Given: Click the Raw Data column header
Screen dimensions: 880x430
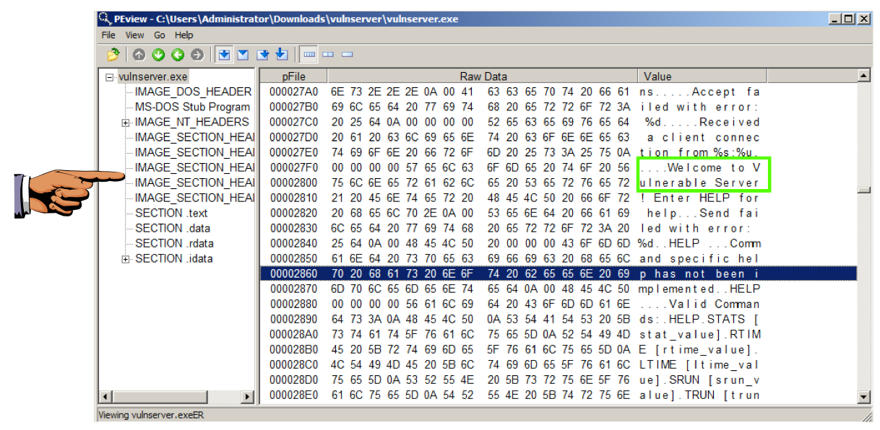Looking at the screenshot, I should [x=483, y=76].
